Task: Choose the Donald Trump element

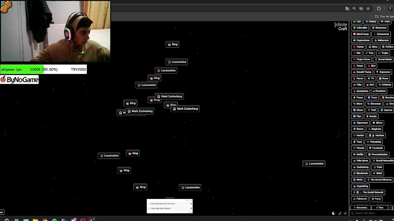Action: coord(362,72)
